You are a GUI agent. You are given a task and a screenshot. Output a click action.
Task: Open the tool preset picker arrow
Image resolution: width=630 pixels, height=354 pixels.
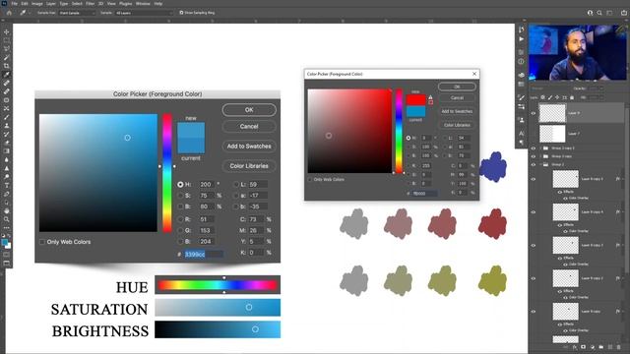[x=30, y=13]
